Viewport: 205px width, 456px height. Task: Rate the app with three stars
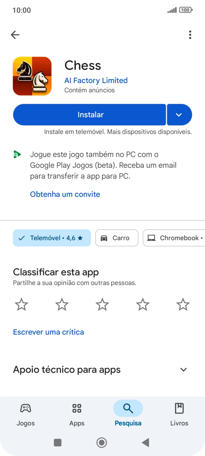(x=102, y=304)
